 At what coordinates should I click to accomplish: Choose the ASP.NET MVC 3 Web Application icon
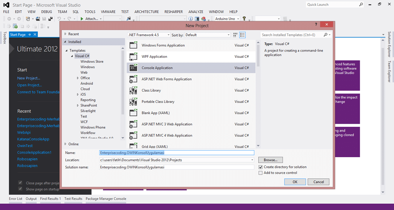[133, 124]
